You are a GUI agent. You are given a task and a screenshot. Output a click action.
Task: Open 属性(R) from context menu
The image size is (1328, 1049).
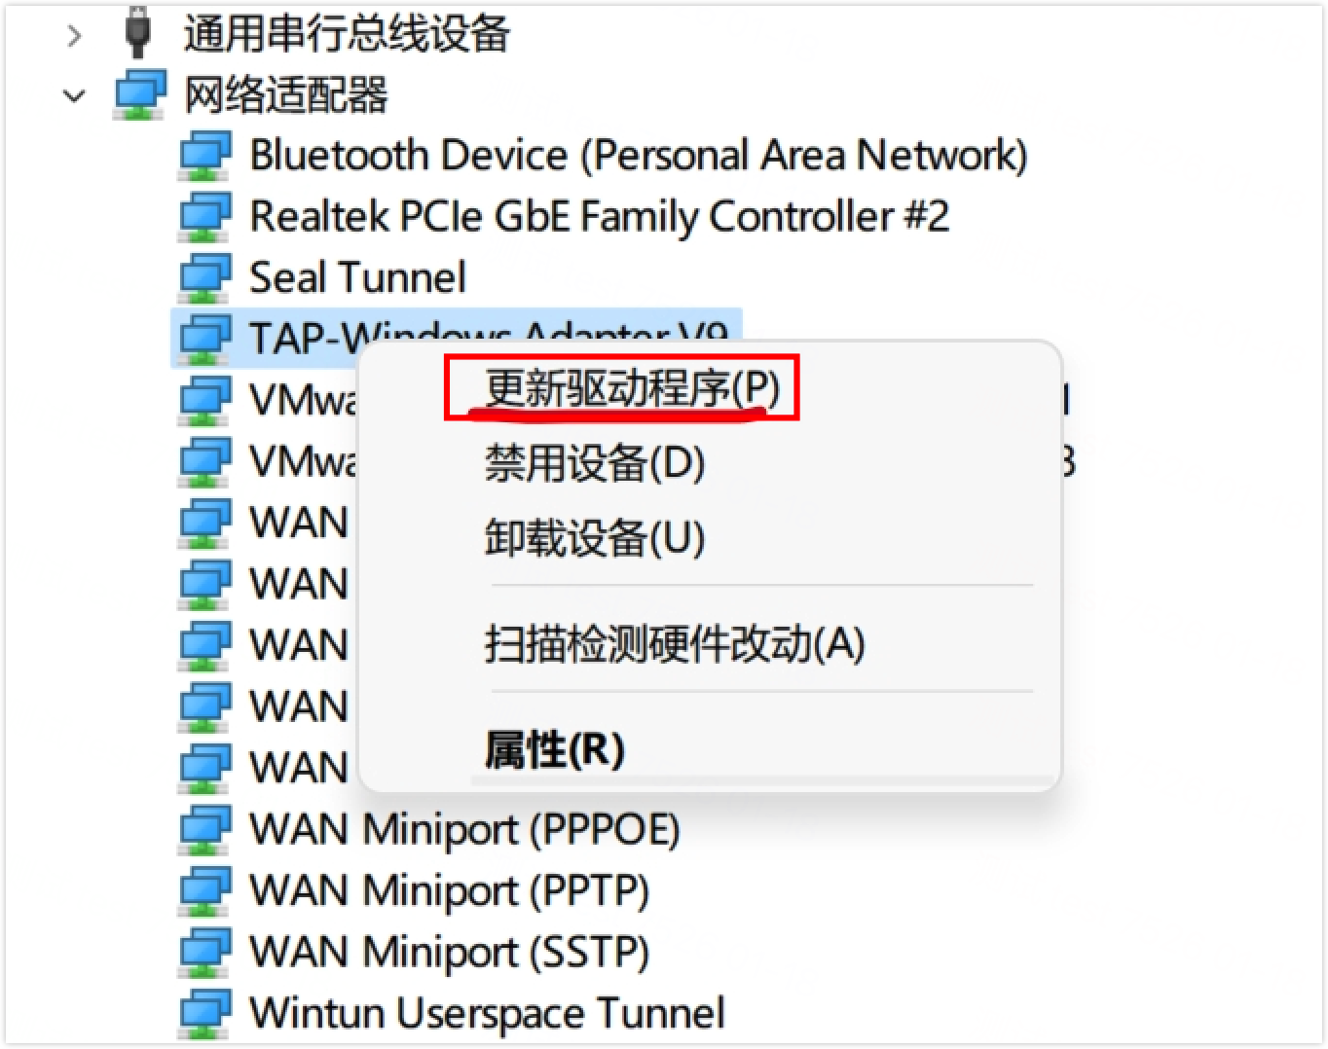tap(554, 749)
